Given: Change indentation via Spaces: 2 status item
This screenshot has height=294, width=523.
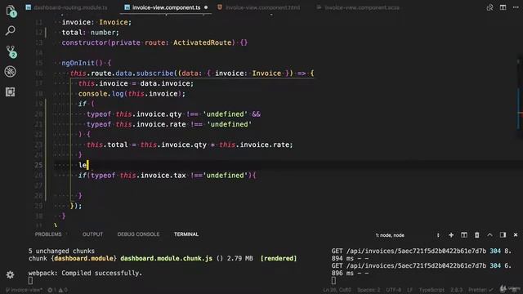Looking at the screenshot, I should point(369,290).
